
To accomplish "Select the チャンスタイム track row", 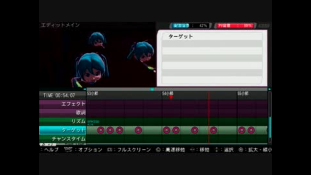I will tap(153, 139).
